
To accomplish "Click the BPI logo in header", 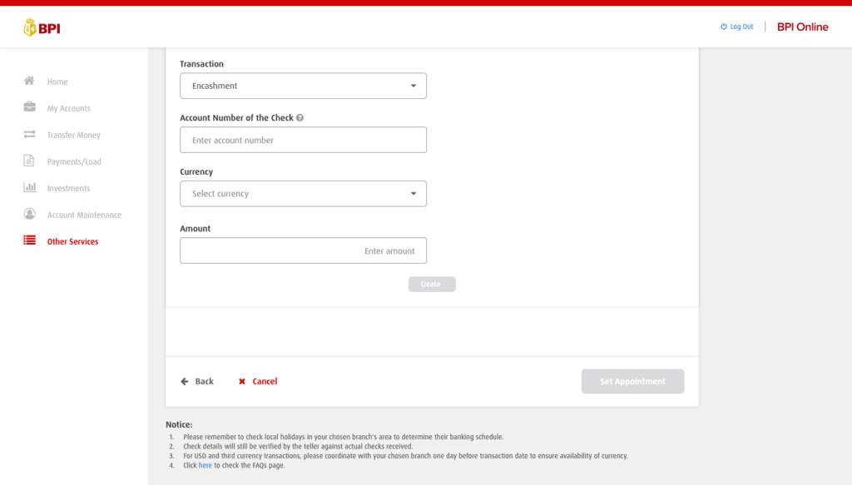I will point(42,28).
